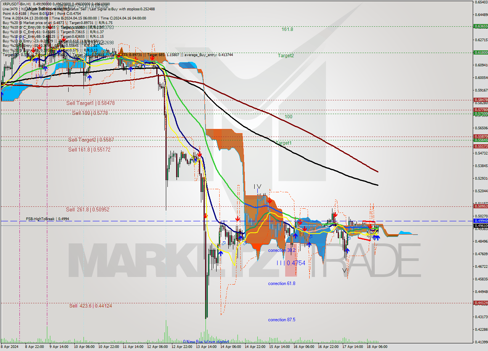Image resolution: width=488 pixels, height=351 pixels.
Task: Click the green 'Target1' label
Action: (283, 143)
